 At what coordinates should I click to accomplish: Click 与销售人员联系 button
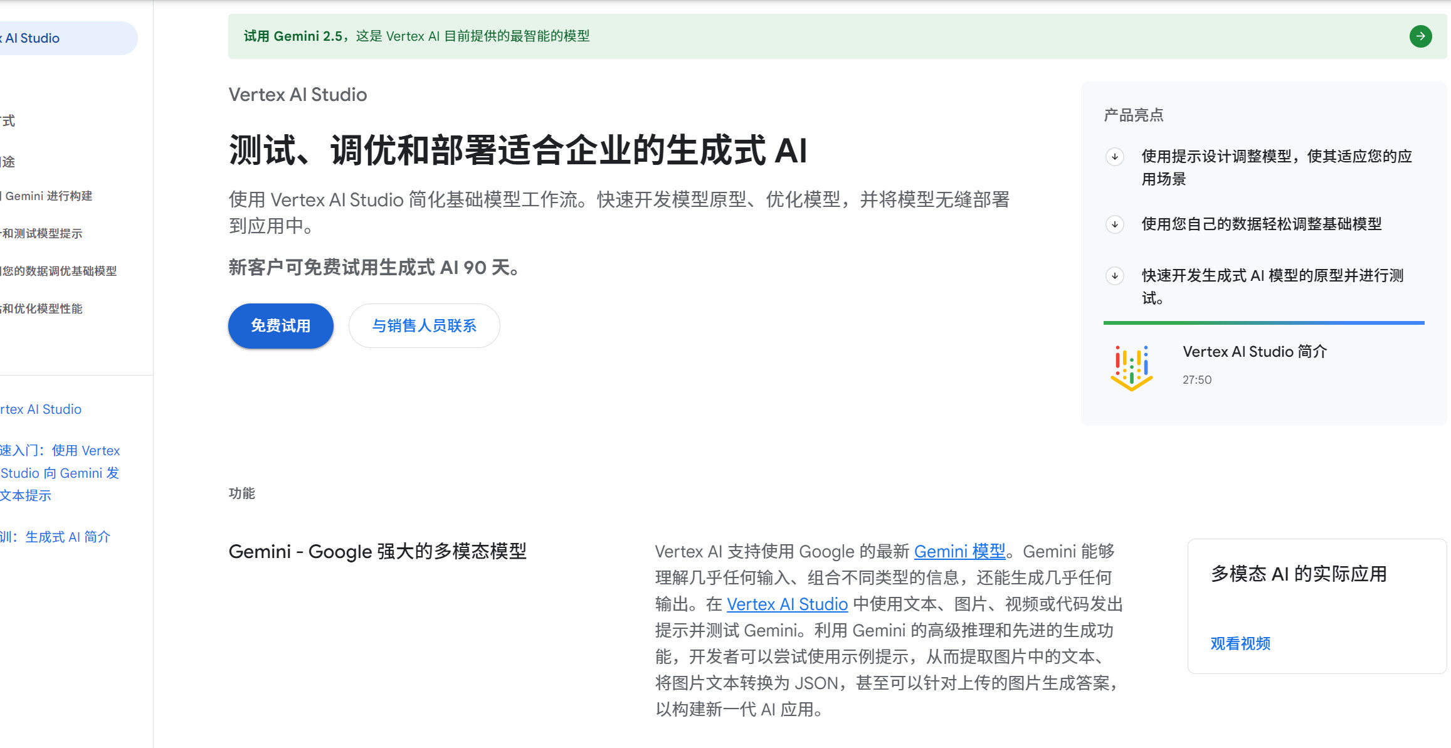tap(424, 326)
